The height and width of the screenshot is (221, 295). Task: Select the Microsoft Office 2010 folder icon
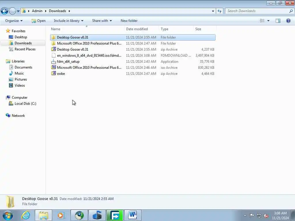[x=53, y=43]
